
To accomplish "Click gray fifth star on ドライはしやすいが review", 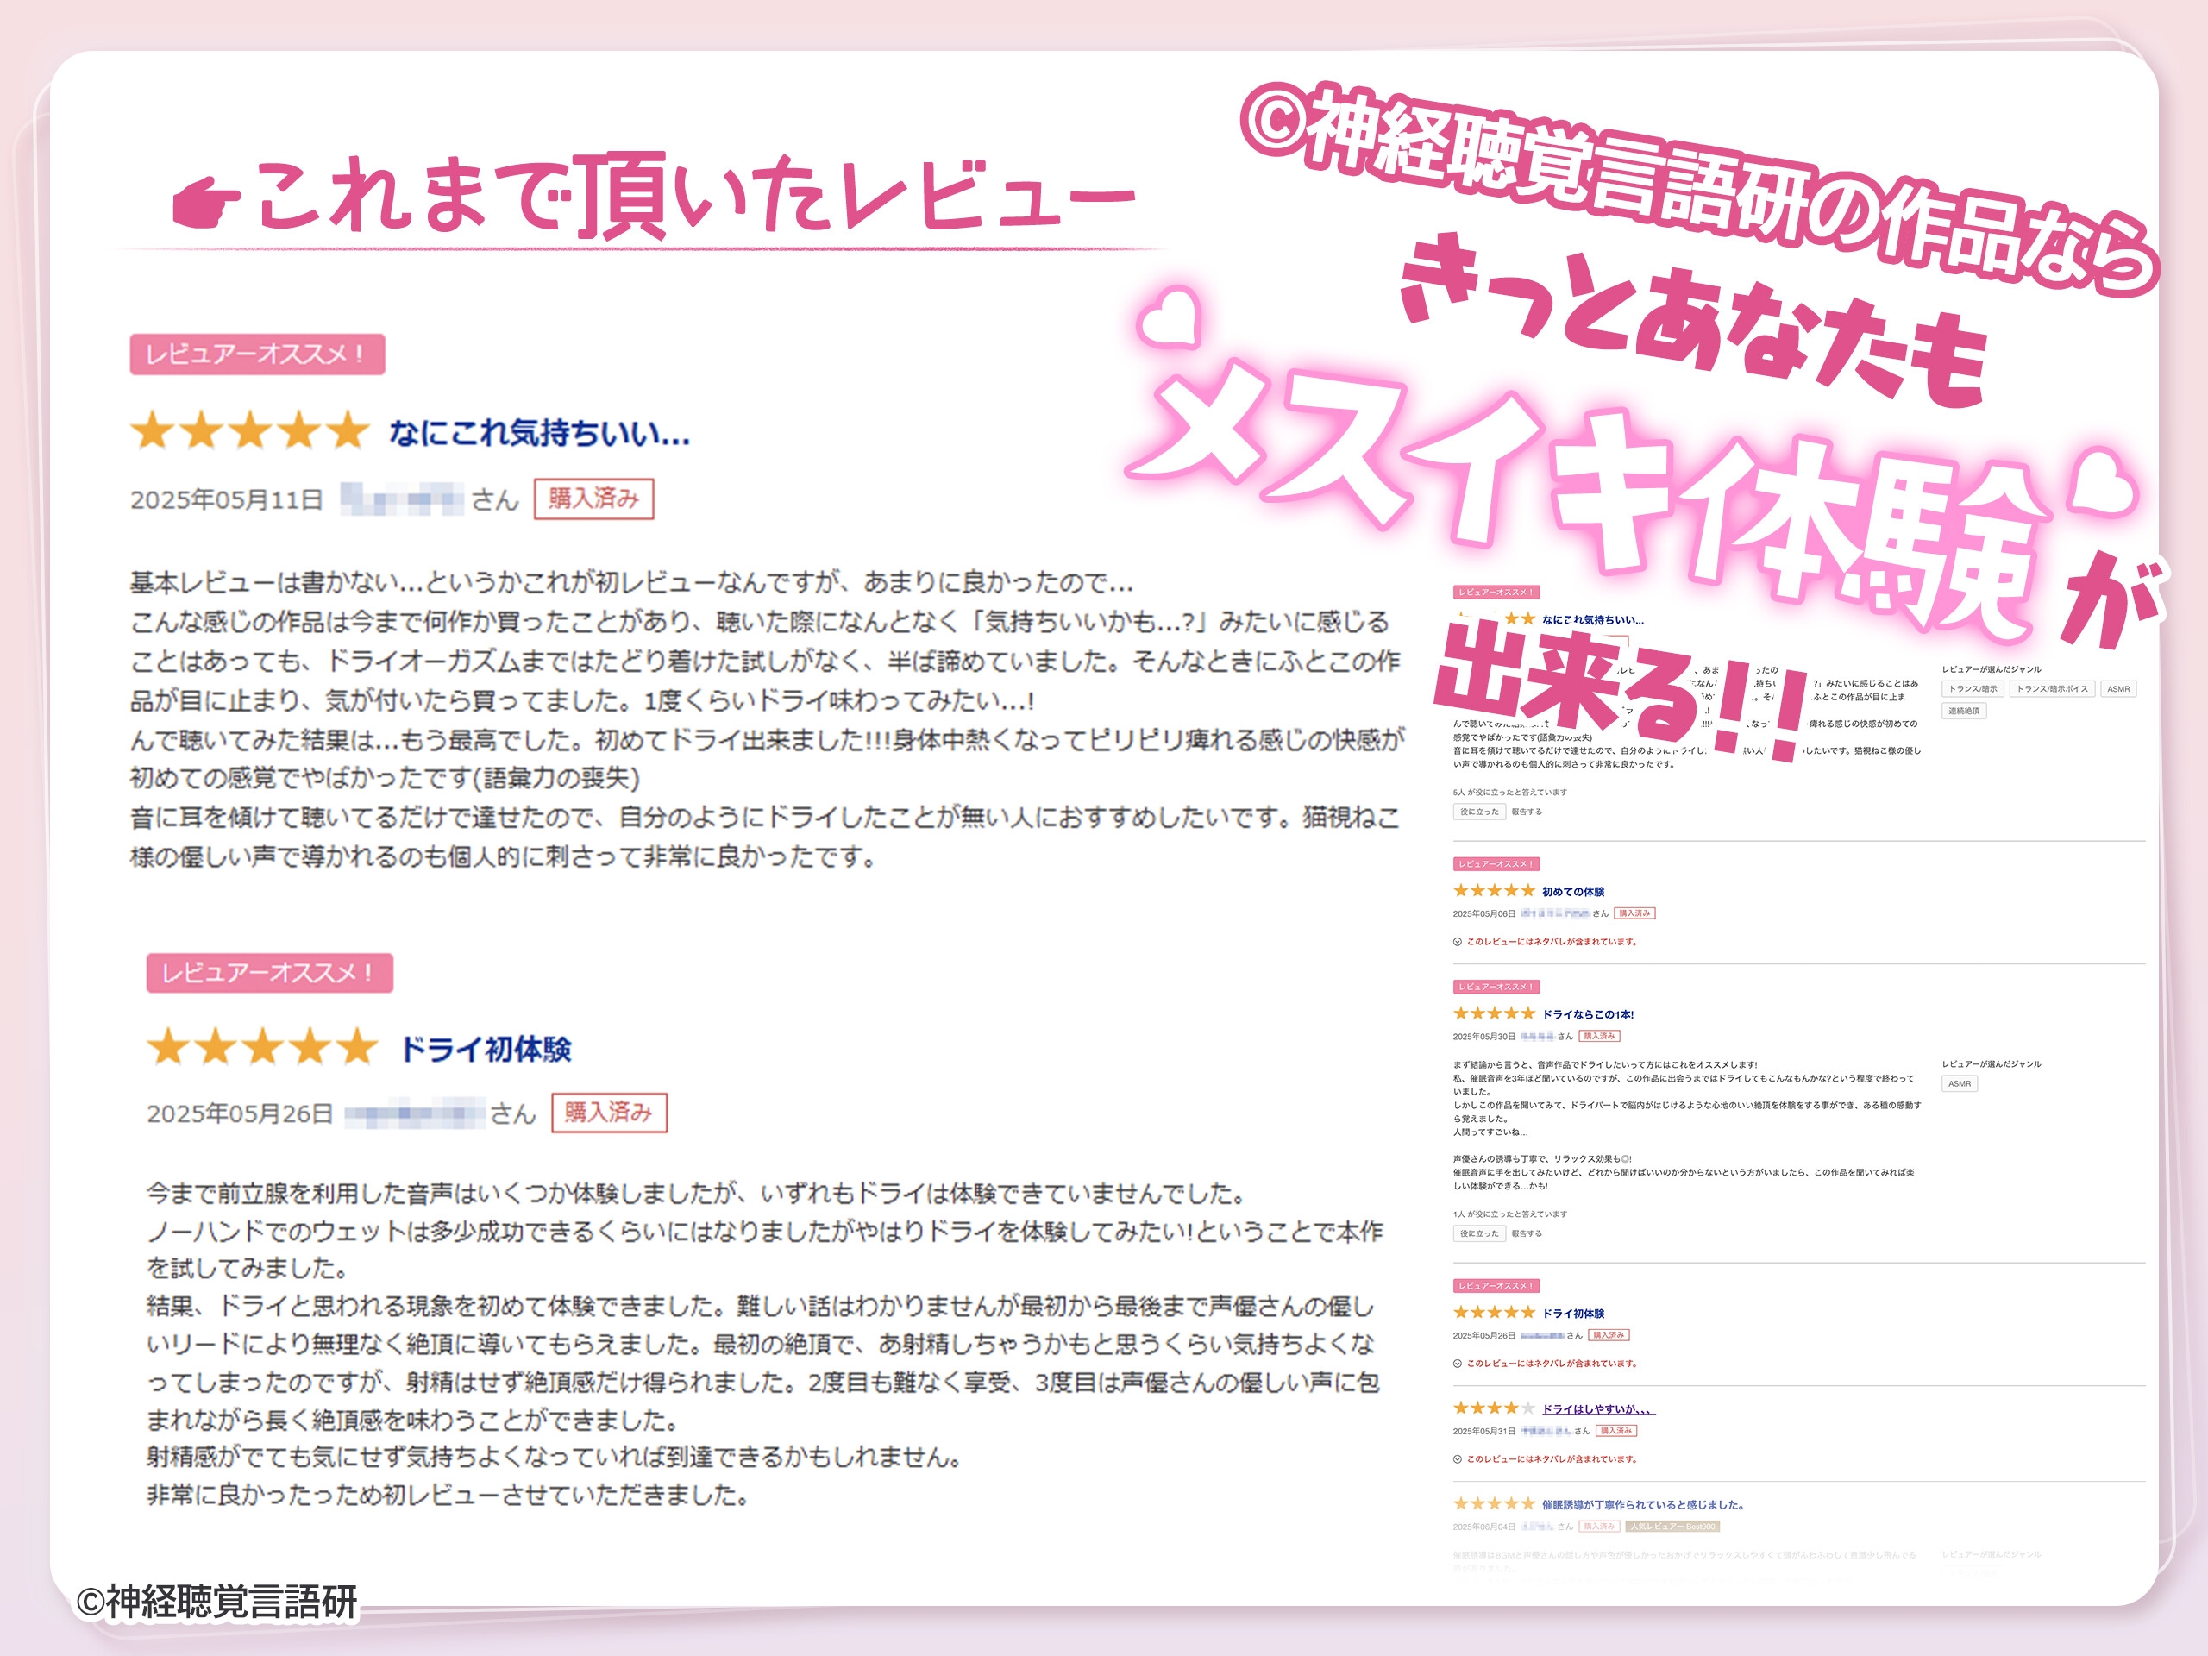I will tap(1528, 1408).
